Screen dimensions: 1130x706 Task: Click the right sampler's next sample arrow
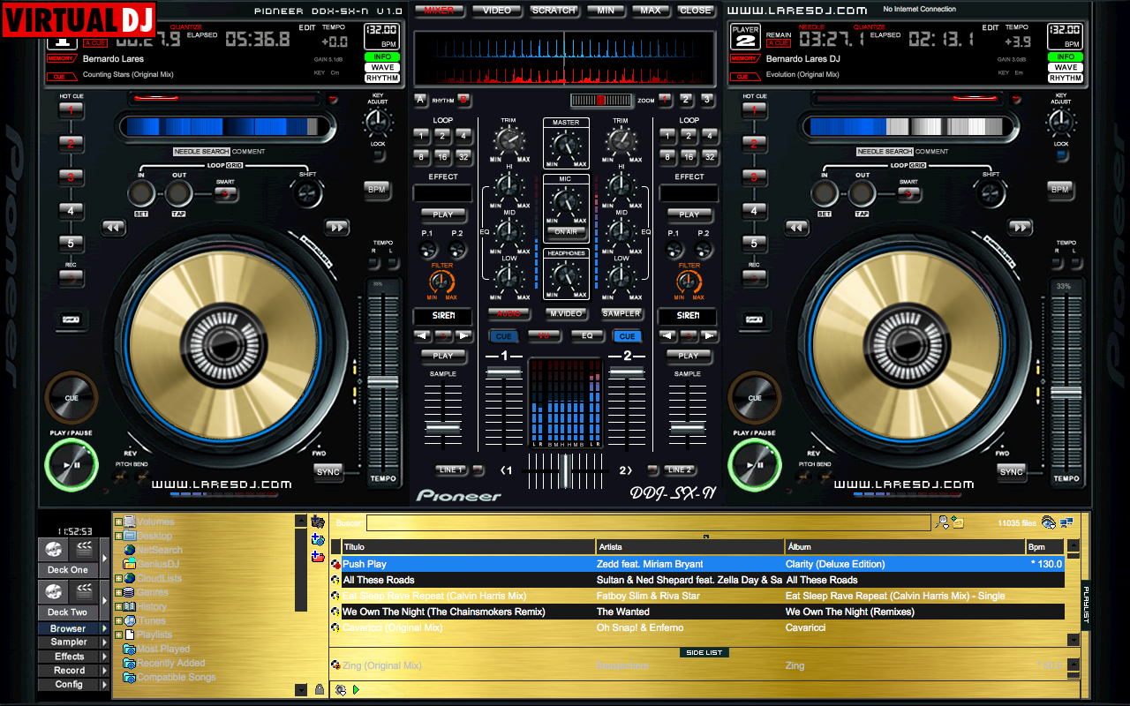click(x=709, y=336)
